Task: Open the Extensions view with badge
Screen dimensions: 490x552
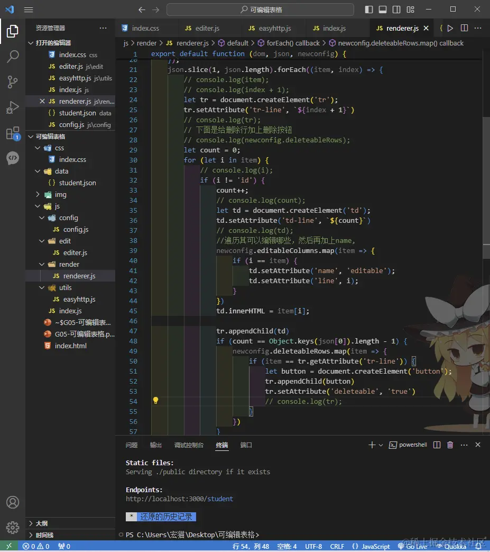Action: pyautogui.click(x=13, y=133)
